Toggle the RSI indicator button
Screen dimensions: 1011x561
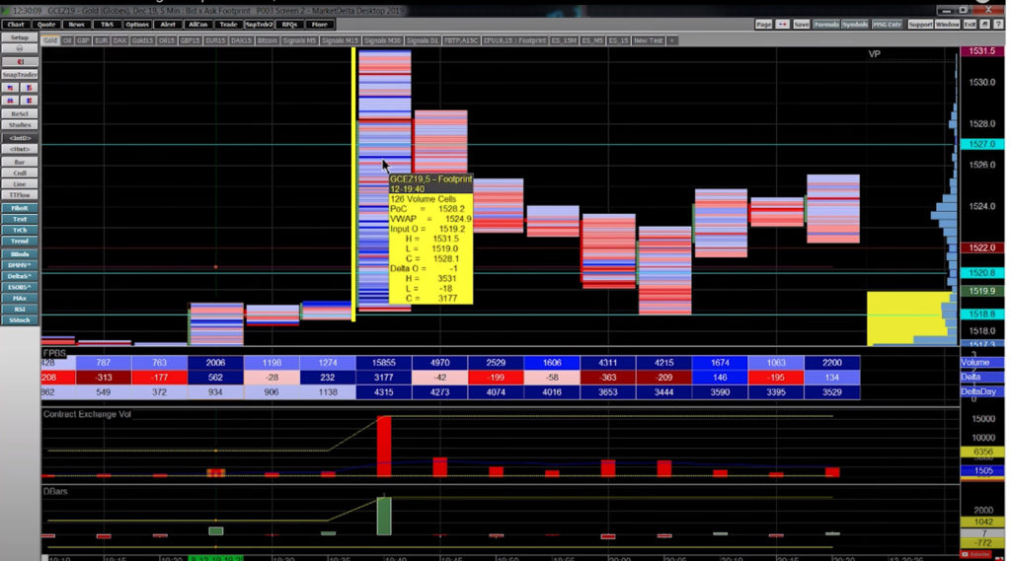[x=20, y=309]
